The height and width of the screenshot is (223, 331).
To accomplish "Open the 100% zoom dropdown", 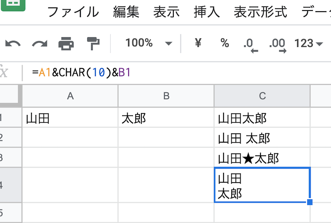I will 148,43.
